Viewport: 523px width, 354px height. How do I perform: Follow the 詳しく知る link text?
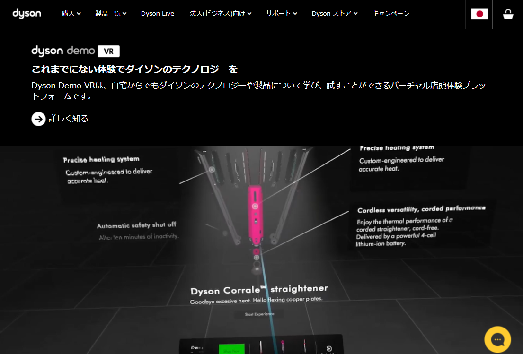pyautogui.click(x=68, y=119)
